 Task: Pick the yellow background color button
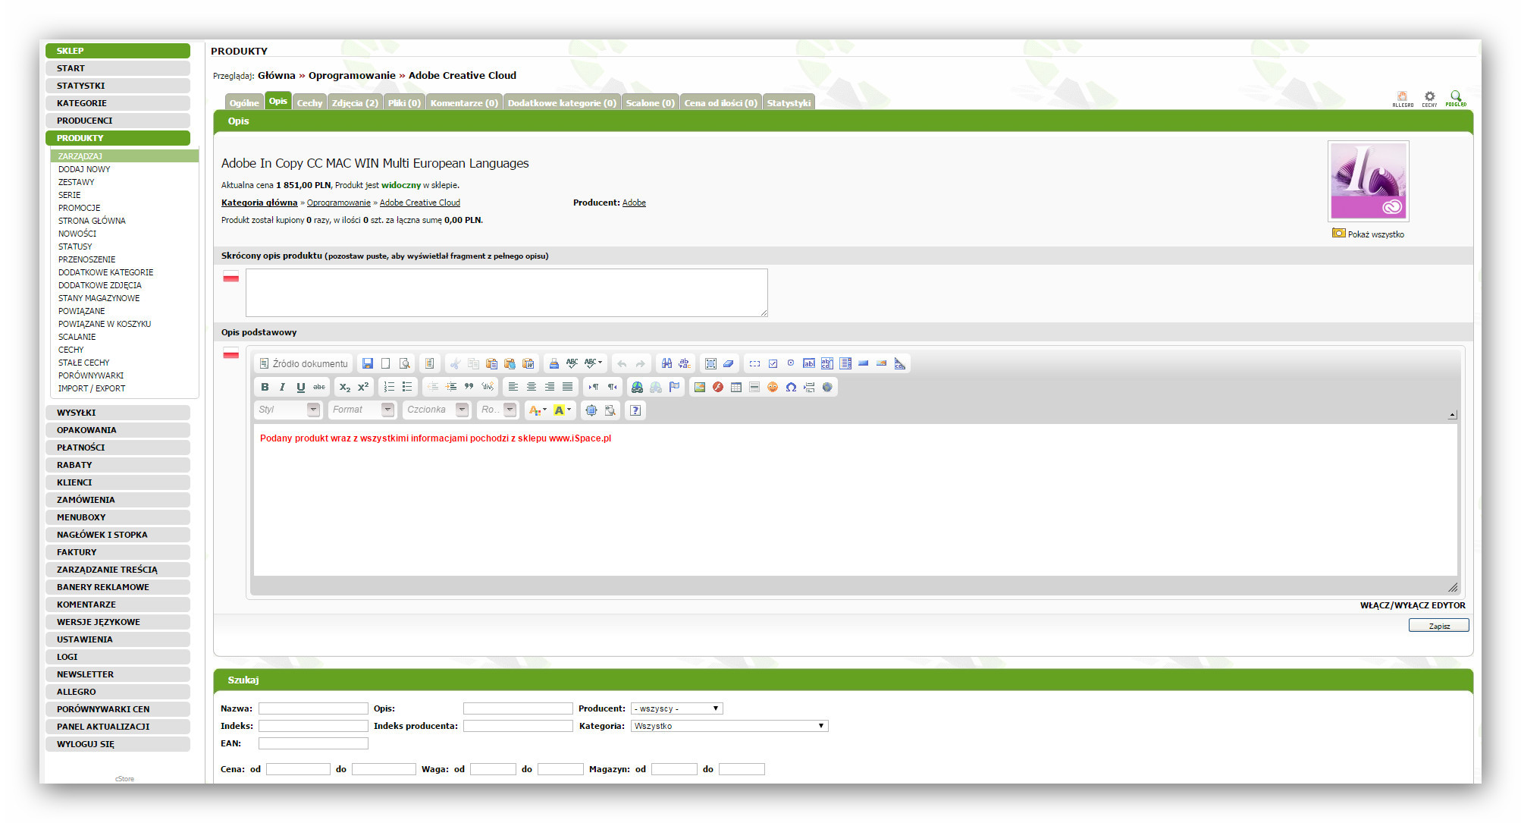tap(562, 410)
